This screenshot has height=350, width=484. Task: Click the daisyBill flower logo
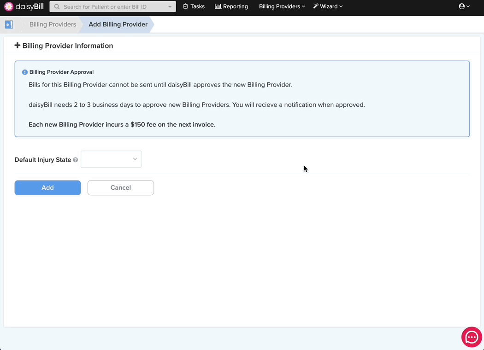[x=9, y=6]
